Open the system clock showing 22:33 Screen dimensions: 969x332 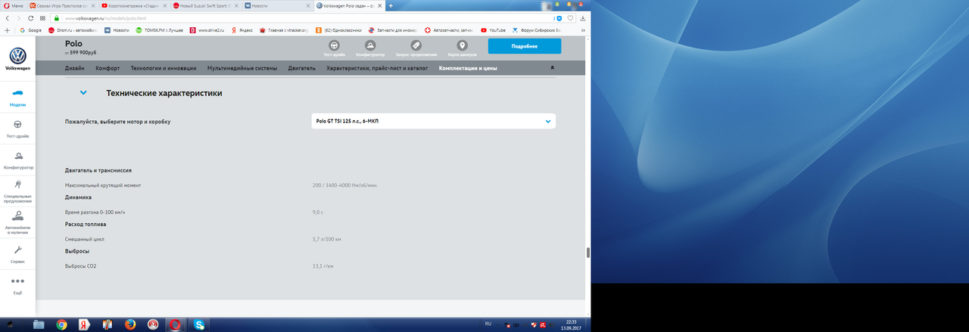570,324
